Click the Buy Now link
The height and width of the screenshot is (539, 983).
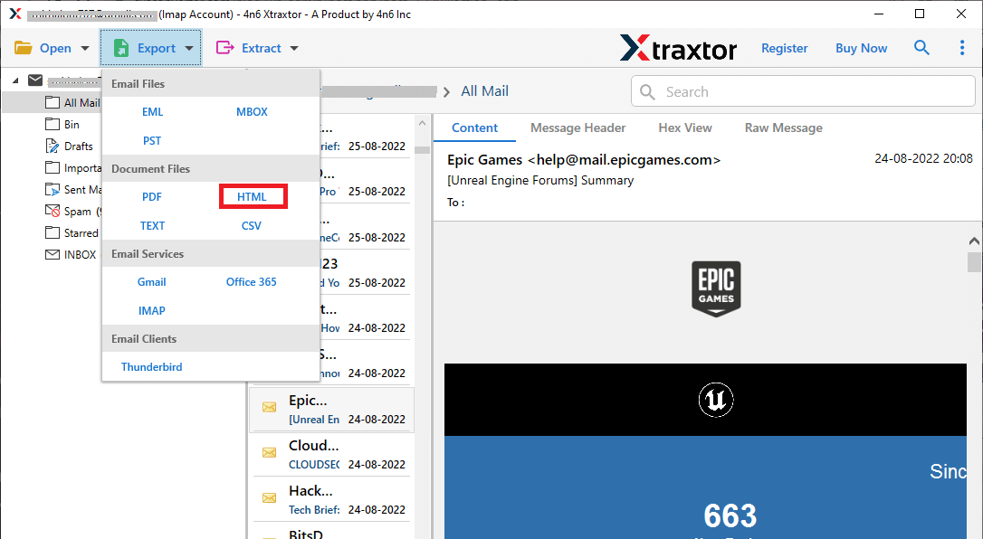(860, 48)
